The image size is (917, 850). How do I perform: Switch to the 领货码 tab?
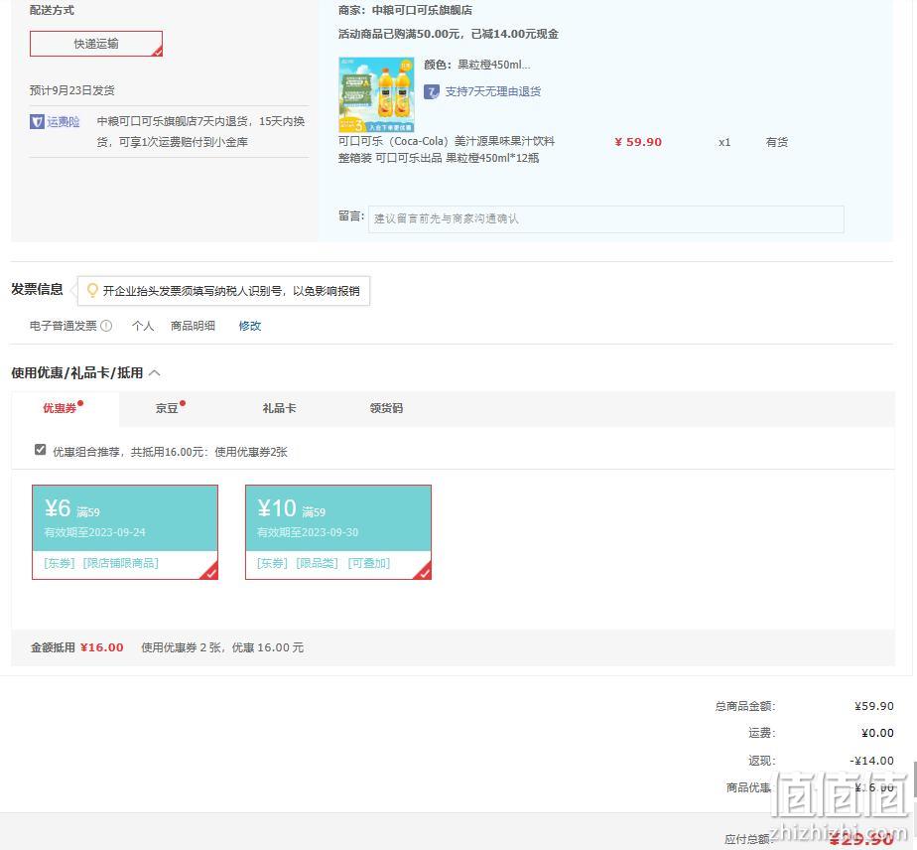pyautogui.click(x=386, y=408)
